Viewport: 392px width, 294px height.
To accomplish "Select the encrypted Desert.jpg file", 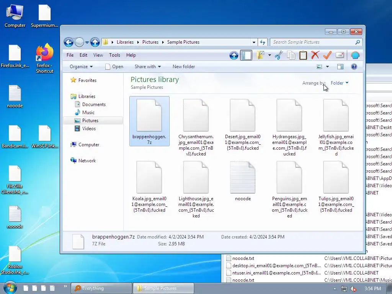I will [x=243, y=124].
